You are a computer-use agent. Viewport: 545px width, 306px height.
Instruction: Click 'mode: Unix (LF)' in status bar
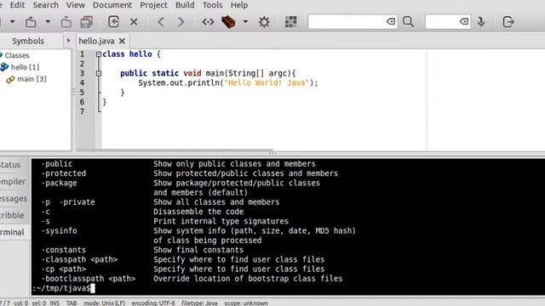pyautogui.click(x=104, y=303)
